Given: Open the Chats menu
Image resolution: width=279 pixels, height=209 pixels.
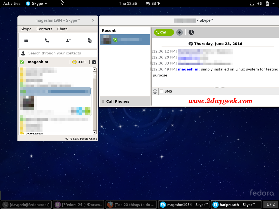Looking at the screenshot, I should (x=62, y=29).
